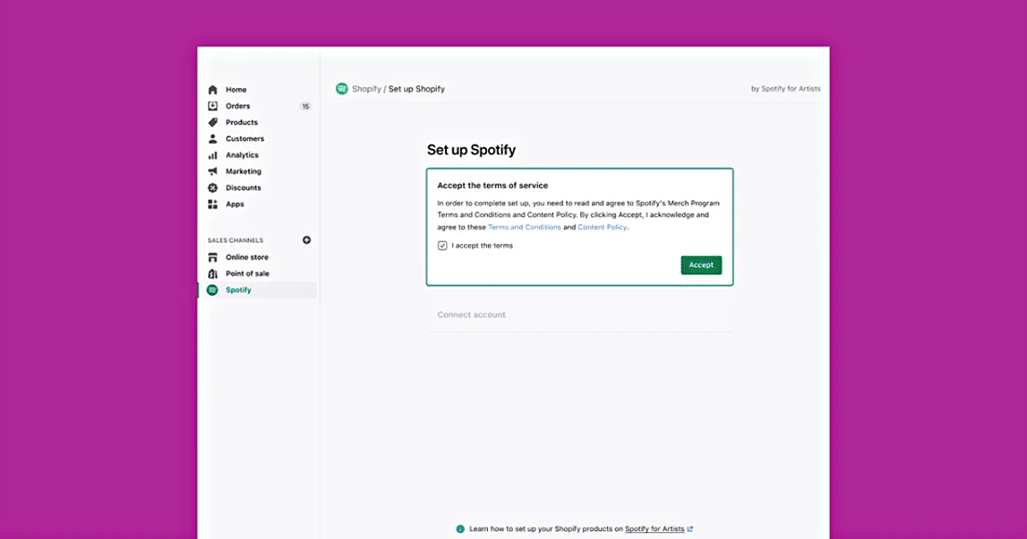Viewport: 1027px width, 539px height.
Task: Toggle the "I accept the terms" checkbox
Action: click(x=442, y=246)
